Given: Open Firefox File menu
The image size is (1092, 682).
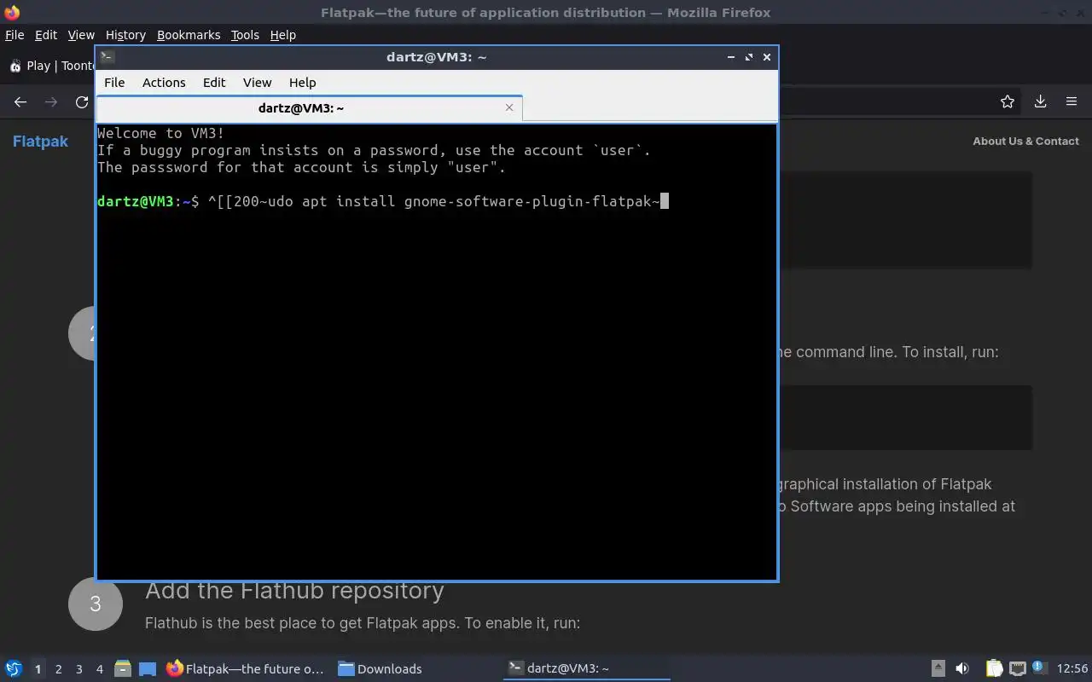Looking at the screenshot, I should point(15,35).
